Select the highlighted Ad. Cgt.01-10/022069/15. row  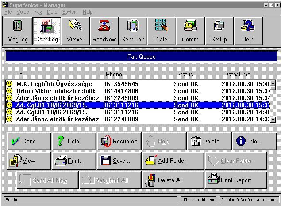point(138,105)
